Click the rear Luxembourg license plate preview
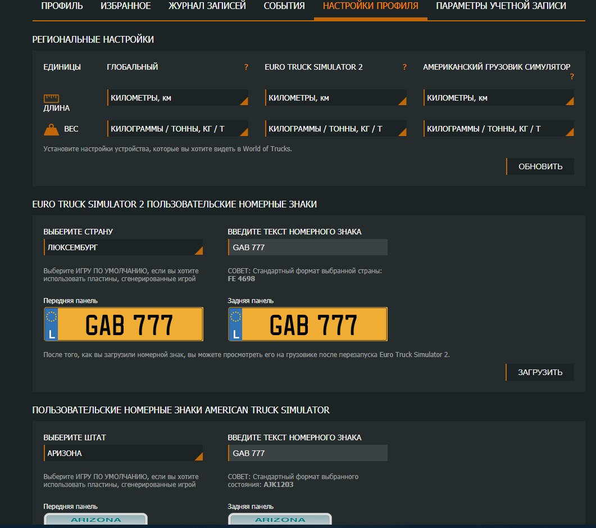Screen dimensions: 596x528 308,324
